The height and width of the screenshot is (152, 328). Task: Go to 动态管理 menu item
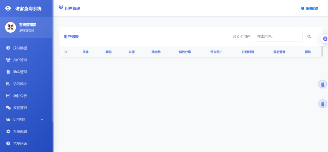[x=20, y=72]
